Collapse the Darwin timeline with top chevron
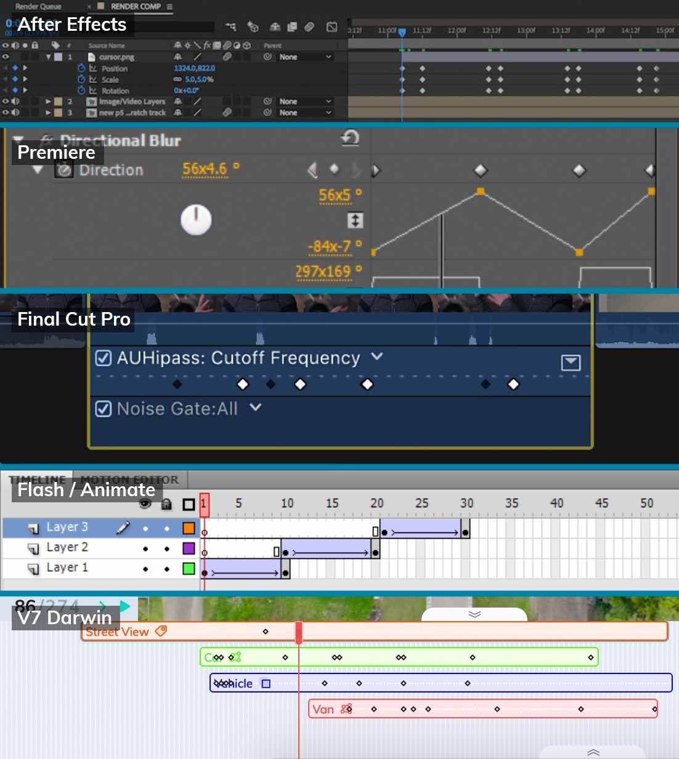Viewport: 679px width, 759px height. click(474, 614)
